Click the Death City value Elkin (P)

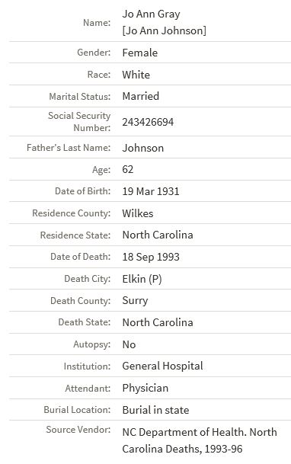(x=142, y=279)
